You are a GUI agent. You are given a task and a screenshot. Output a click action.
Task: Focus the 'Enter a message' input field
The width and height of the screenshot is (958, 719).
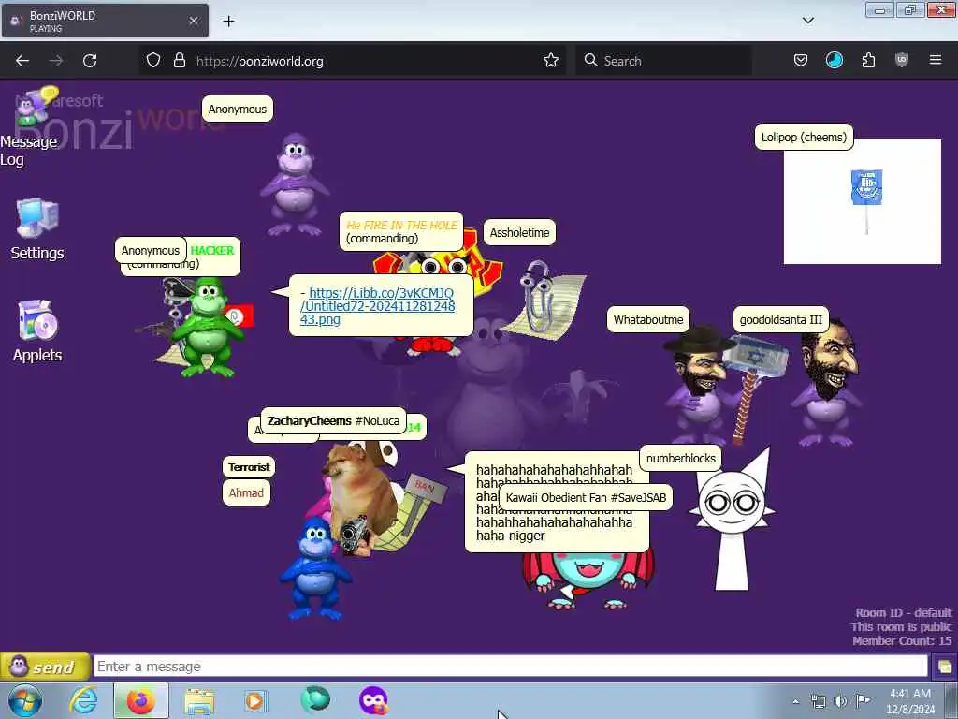(510, 667)
